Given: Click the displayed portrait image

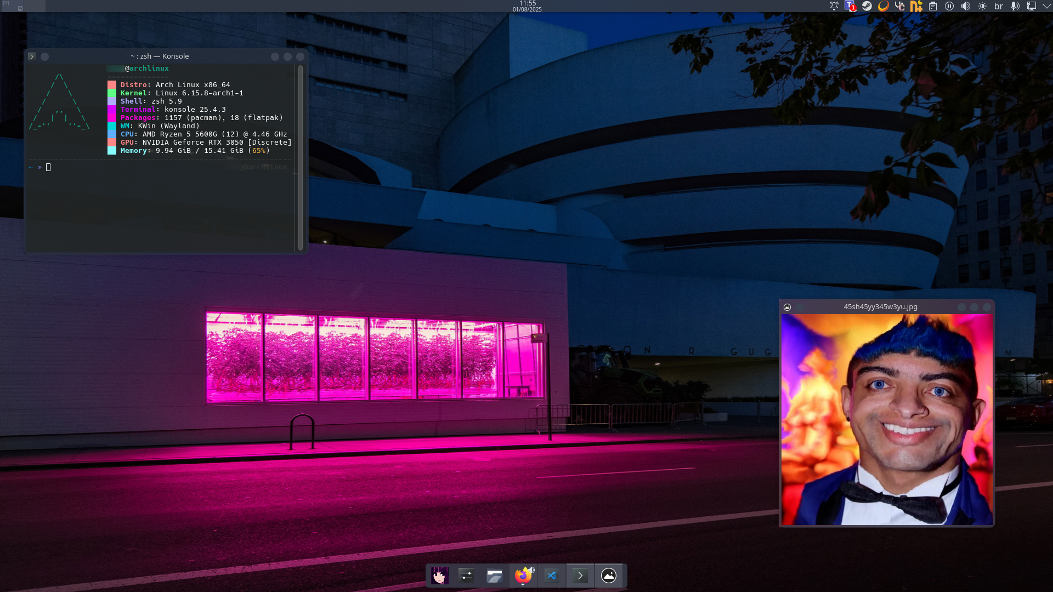Looking at the screenshot, I should 887,419.
